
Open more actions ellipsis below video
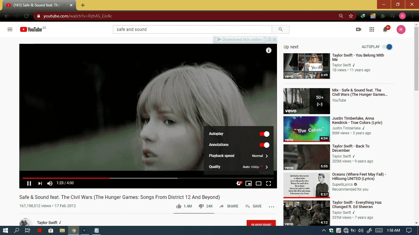pyautogui.click(x=271, y=207)
